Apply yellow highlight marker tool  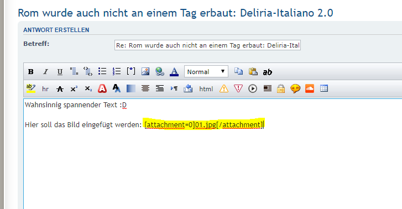tap(31, 88)
